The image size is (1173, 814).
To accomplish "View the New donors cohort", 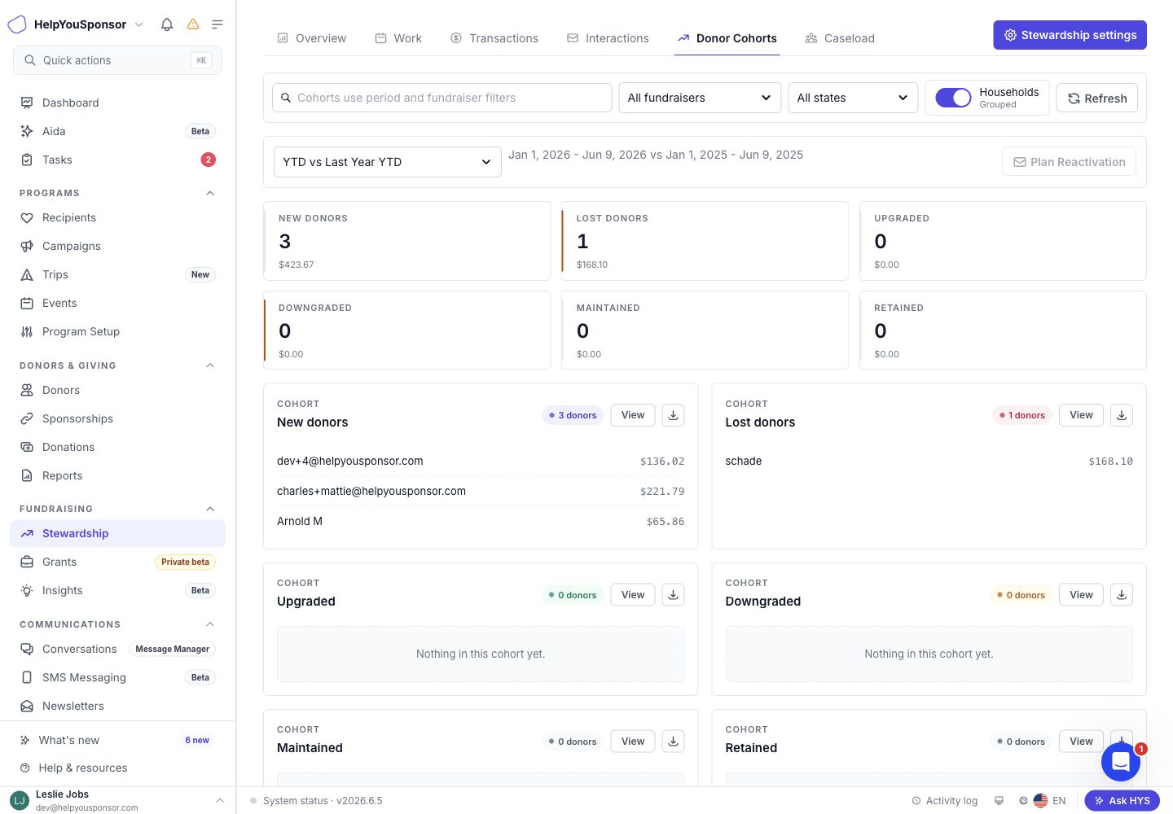I will [633, 415].
